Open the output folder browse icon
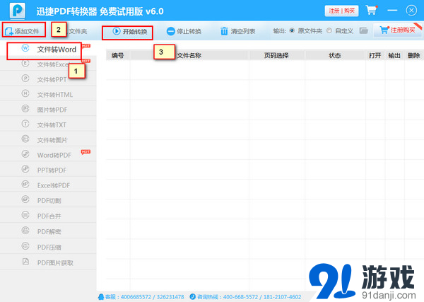Screen dimensions: 424x302 (x=364, y=30)
